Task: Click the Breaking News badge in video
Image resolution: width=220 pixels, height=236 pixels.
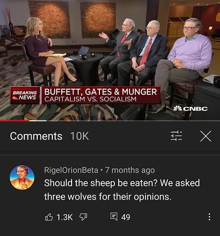Action: click(24, 95)
